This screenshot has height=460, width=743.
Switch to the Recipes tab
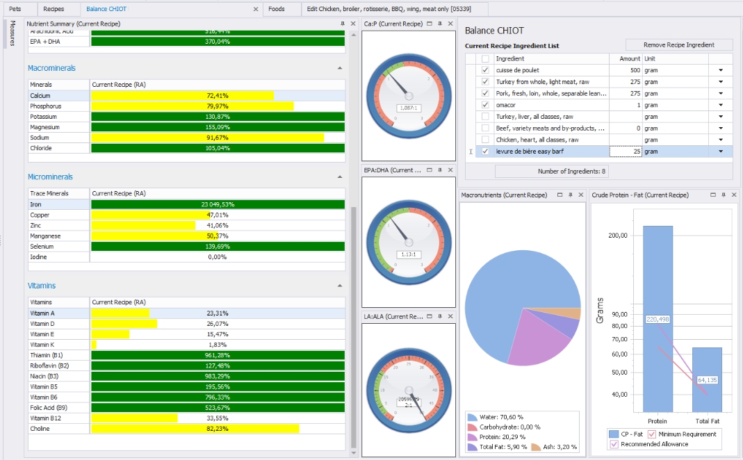pos(54,9)
